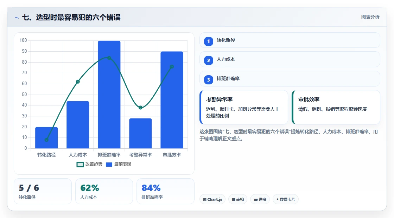This screenshot has width=394, height=218.
Task: Click trend line point on 审批效率 bar
Action: 172,67
